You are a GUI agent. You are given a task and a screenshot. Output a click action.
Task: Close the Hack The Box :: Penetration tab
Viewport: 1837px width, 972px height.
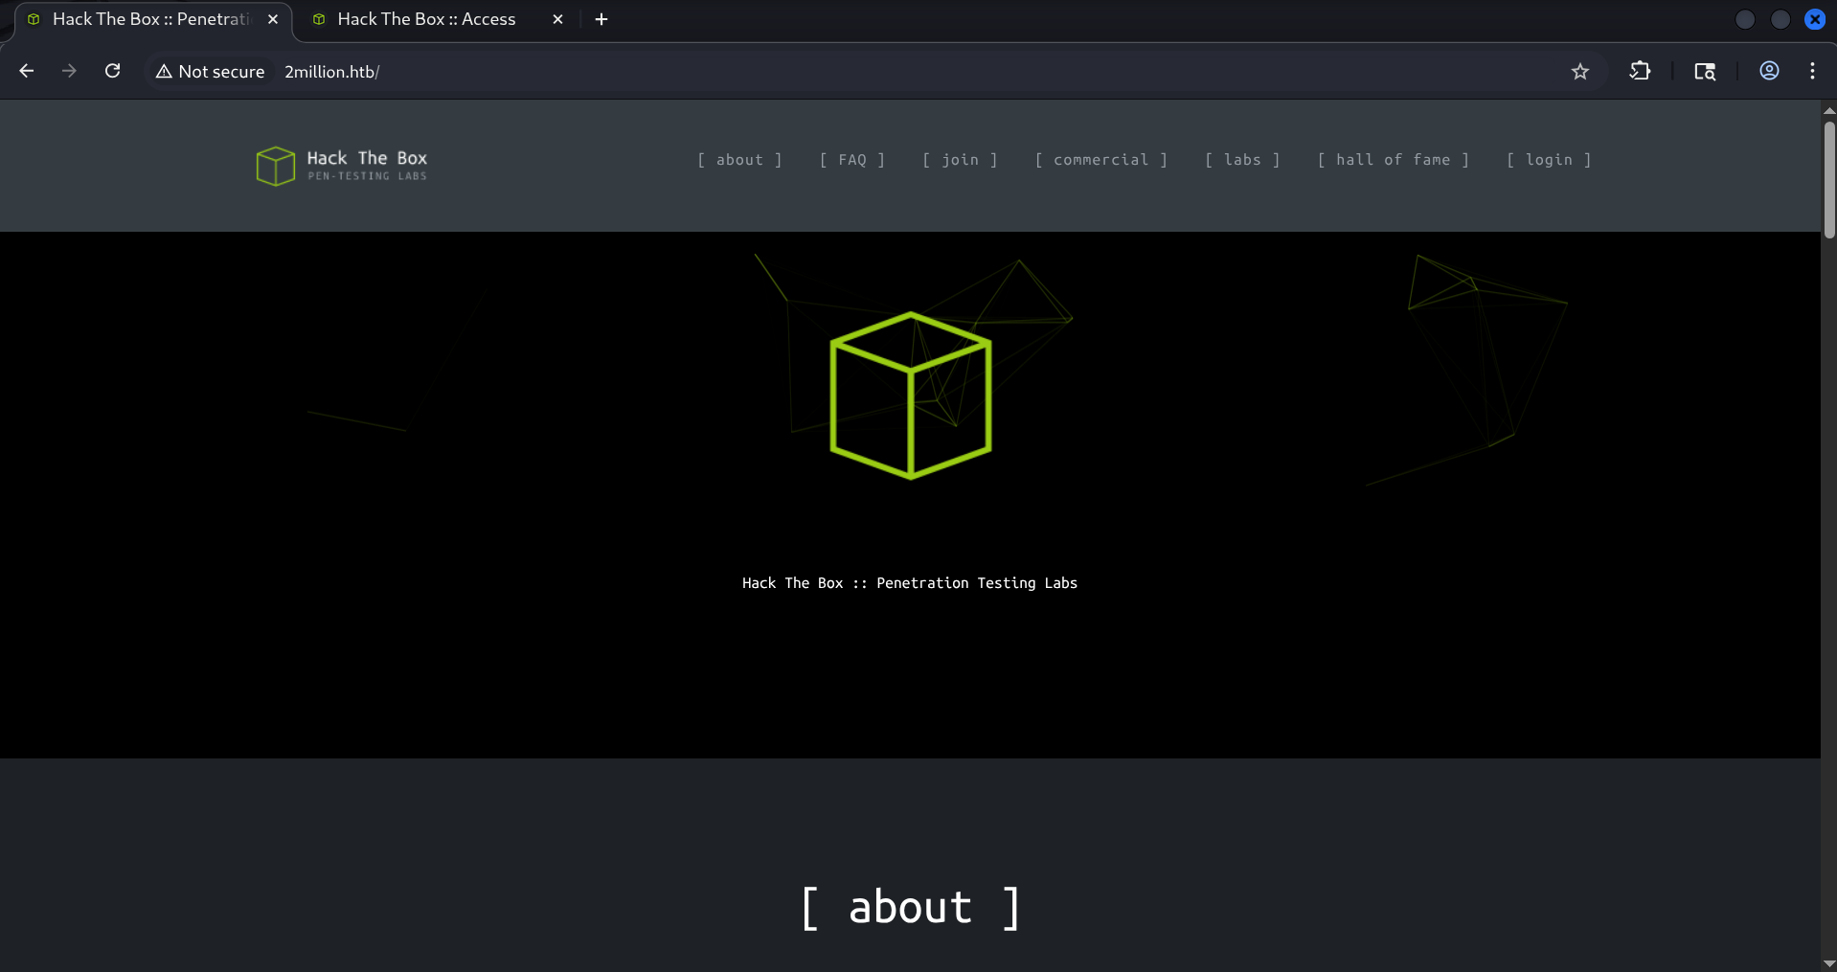pyautogui.click(x=273, y=19)
